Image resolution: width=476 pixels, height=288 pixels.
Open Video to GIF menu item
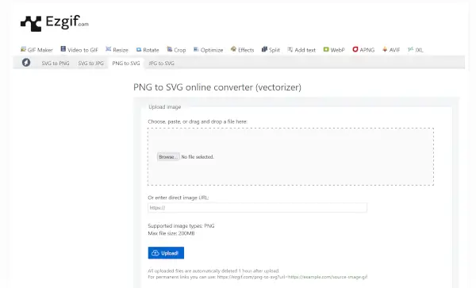click(x=79, y=50)
